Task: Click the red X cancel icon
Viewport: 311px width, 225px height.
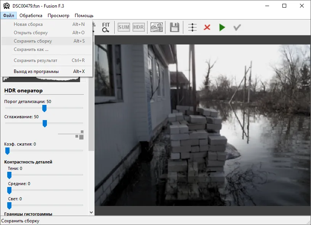Action: 207,27
